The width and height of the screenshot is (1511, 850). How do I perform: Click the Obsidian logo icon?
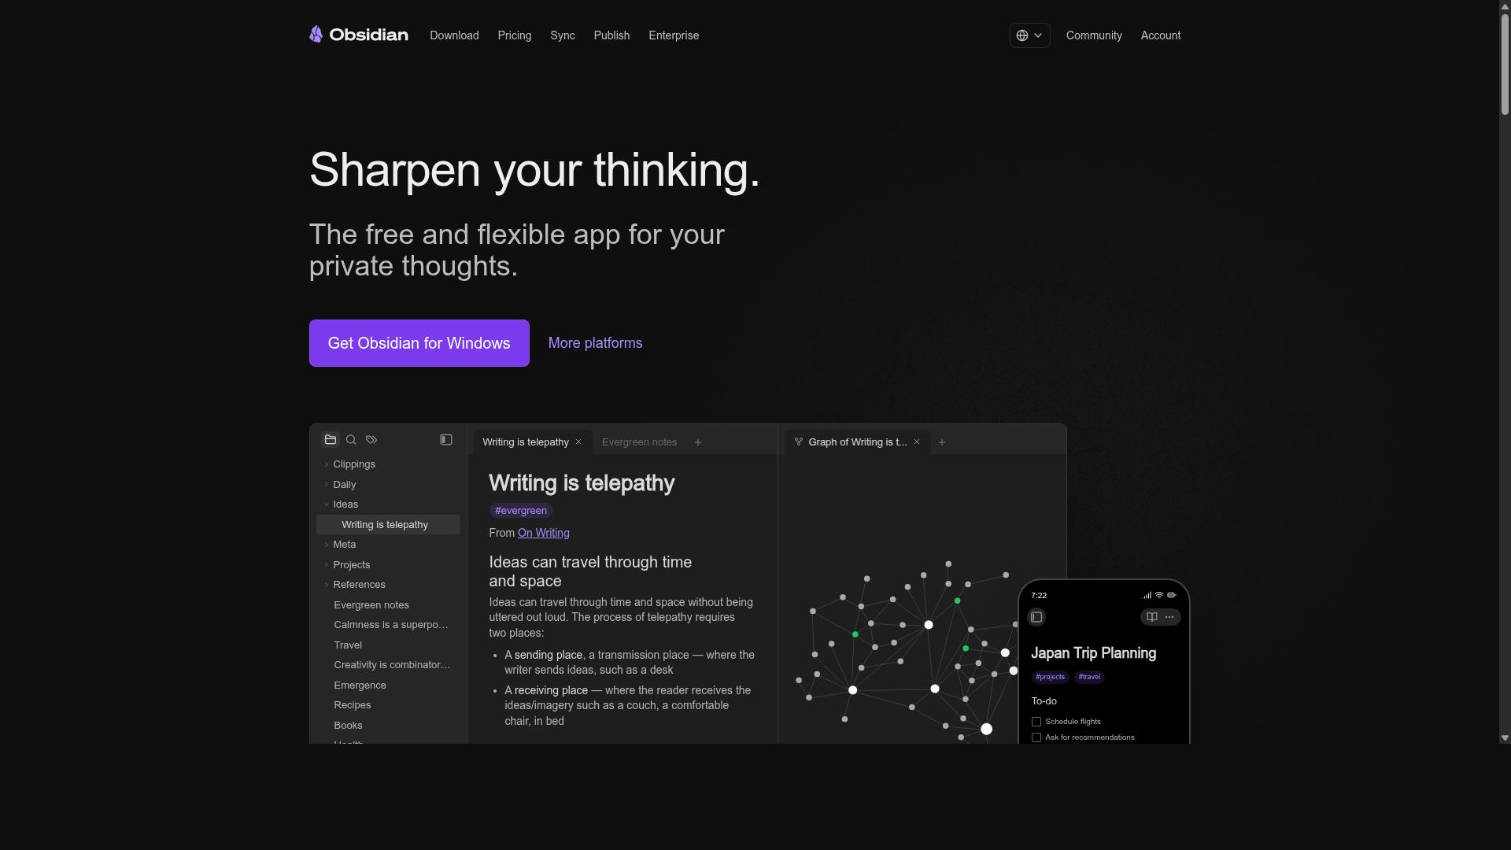(x=316, y=35)
